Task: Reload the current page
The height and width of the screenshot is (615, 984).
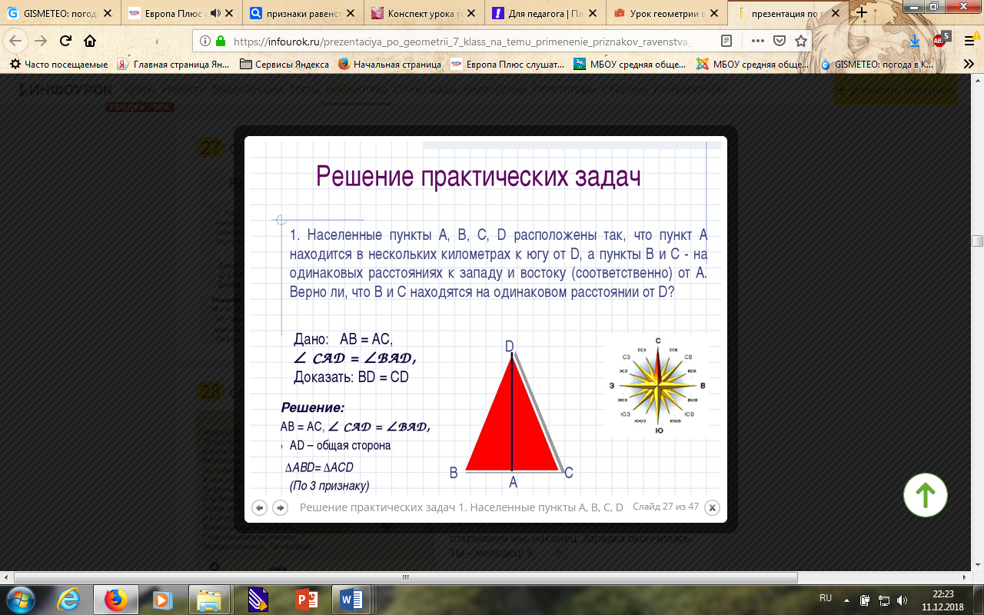Action: [x=65, y=41]
